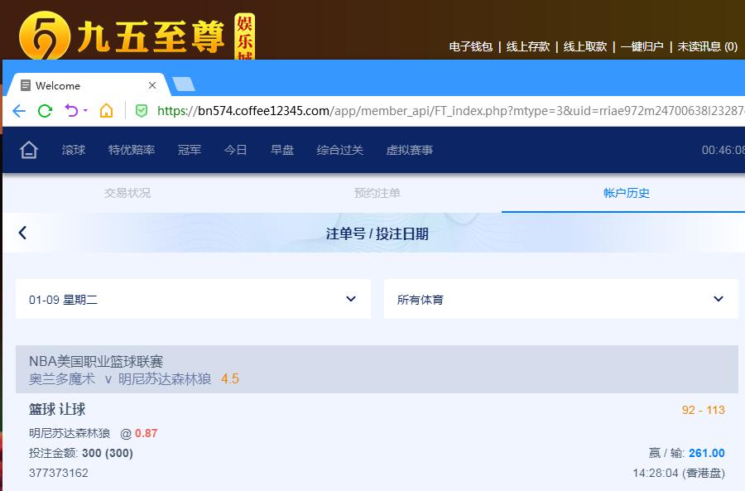Viewport: 745px width, 491px height.
Task: Click the back chevron beside 注单号 / 投注日期
Action: (x=22, y=233)
